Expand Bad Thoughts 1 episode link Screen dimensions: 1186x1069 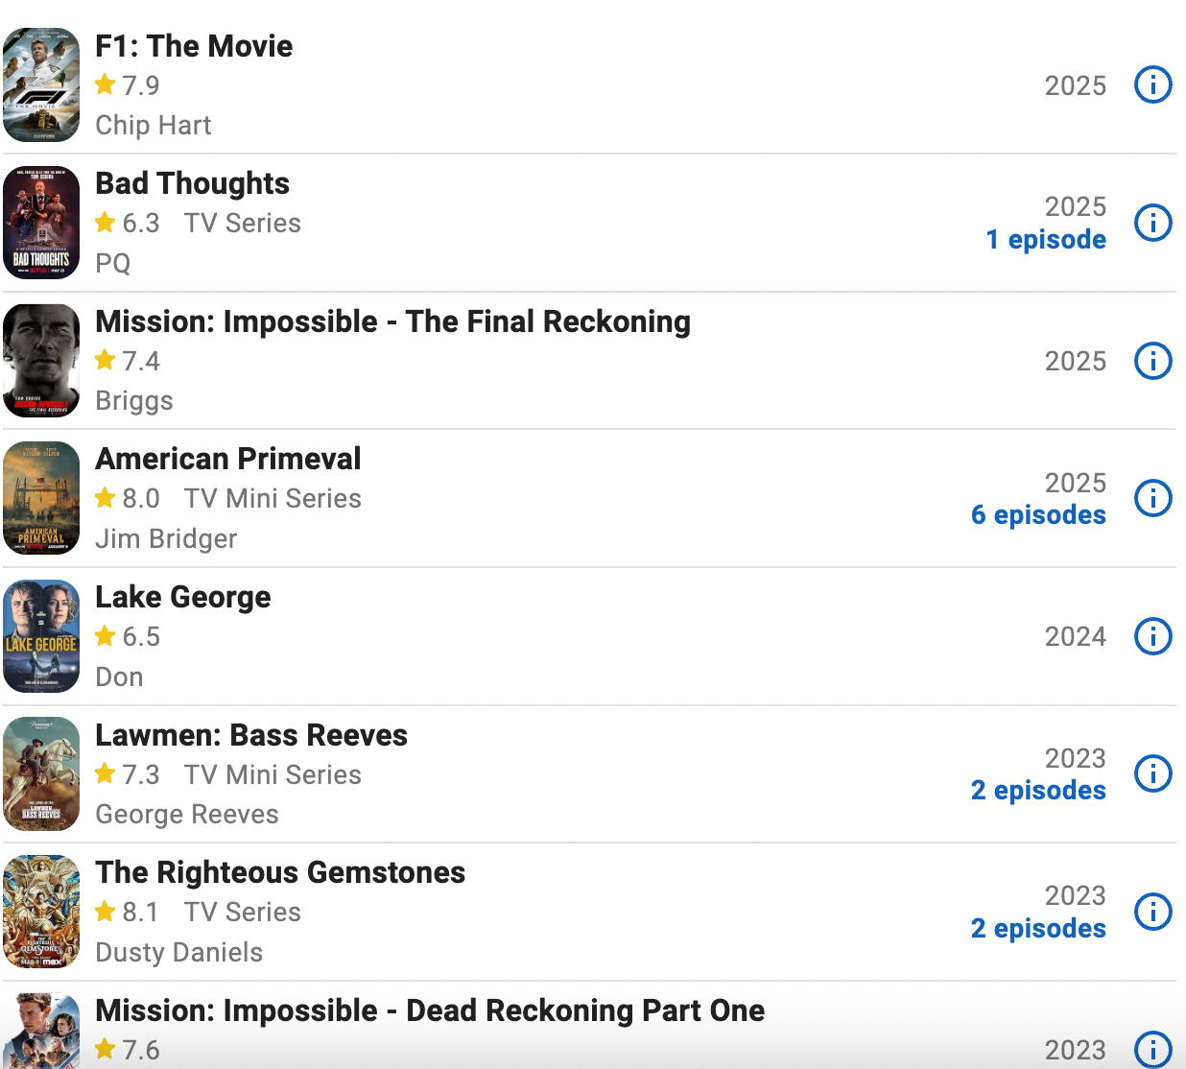pyautogui.click(x=1046, y=240)
